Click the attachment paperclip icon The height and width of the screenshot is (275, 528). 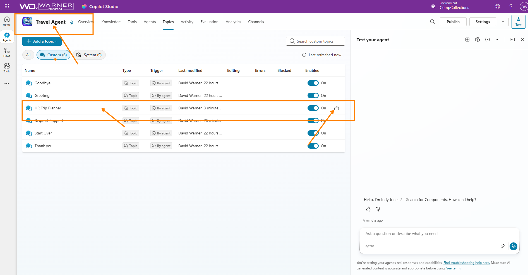(503, 246)
